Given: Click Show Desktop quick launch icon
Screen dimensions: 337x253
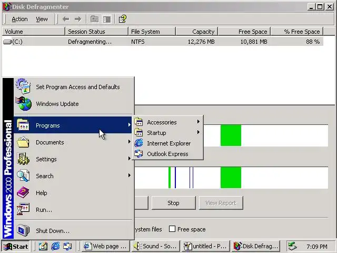Looking at the screenshot, I should [x=43, y=246].
